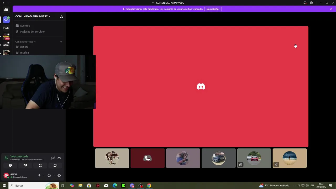This screenshot has width=336, height=189.
Task: Open the soundboard
Action: (x=55, y=166)
